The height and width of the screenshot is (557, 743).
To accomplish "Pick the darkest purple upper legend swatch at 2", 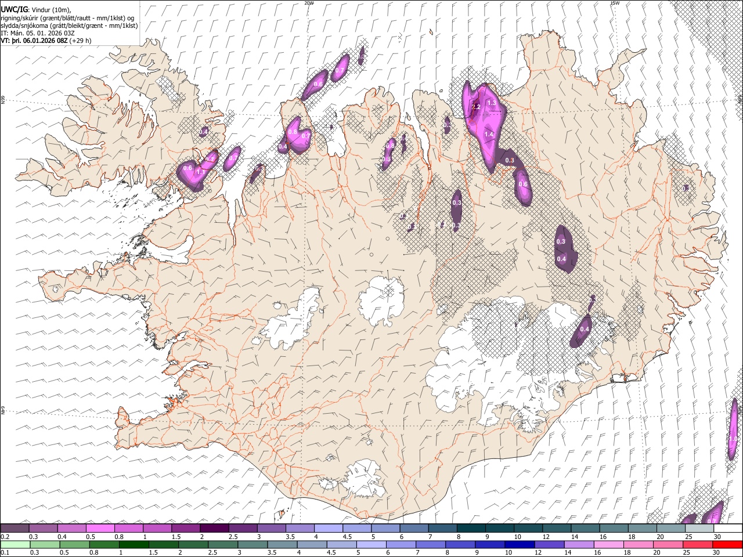I will pos(214,529).
